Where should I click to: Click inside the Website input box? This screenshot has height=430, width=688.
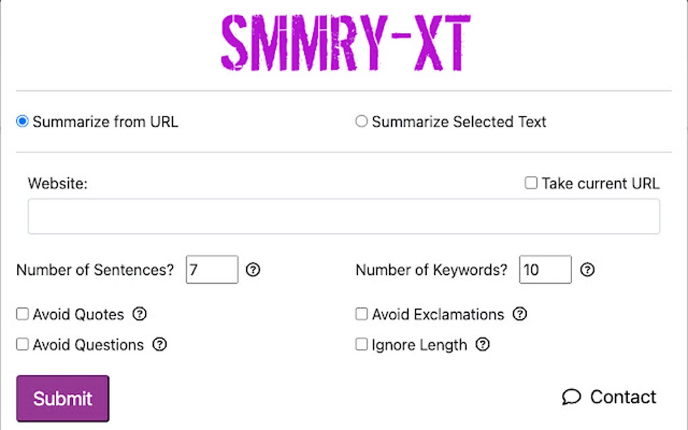coord(344,215)
